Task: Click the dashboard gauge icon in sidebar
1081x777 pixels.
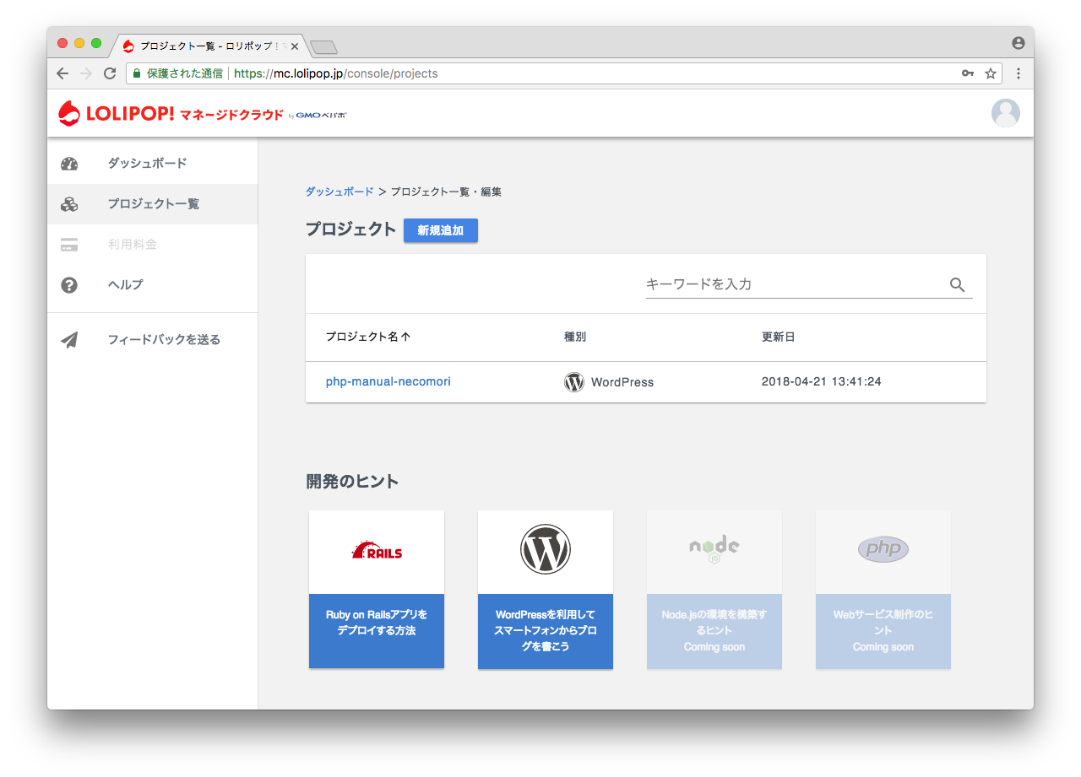Action: pyautogui.click(x=69, y=164)
